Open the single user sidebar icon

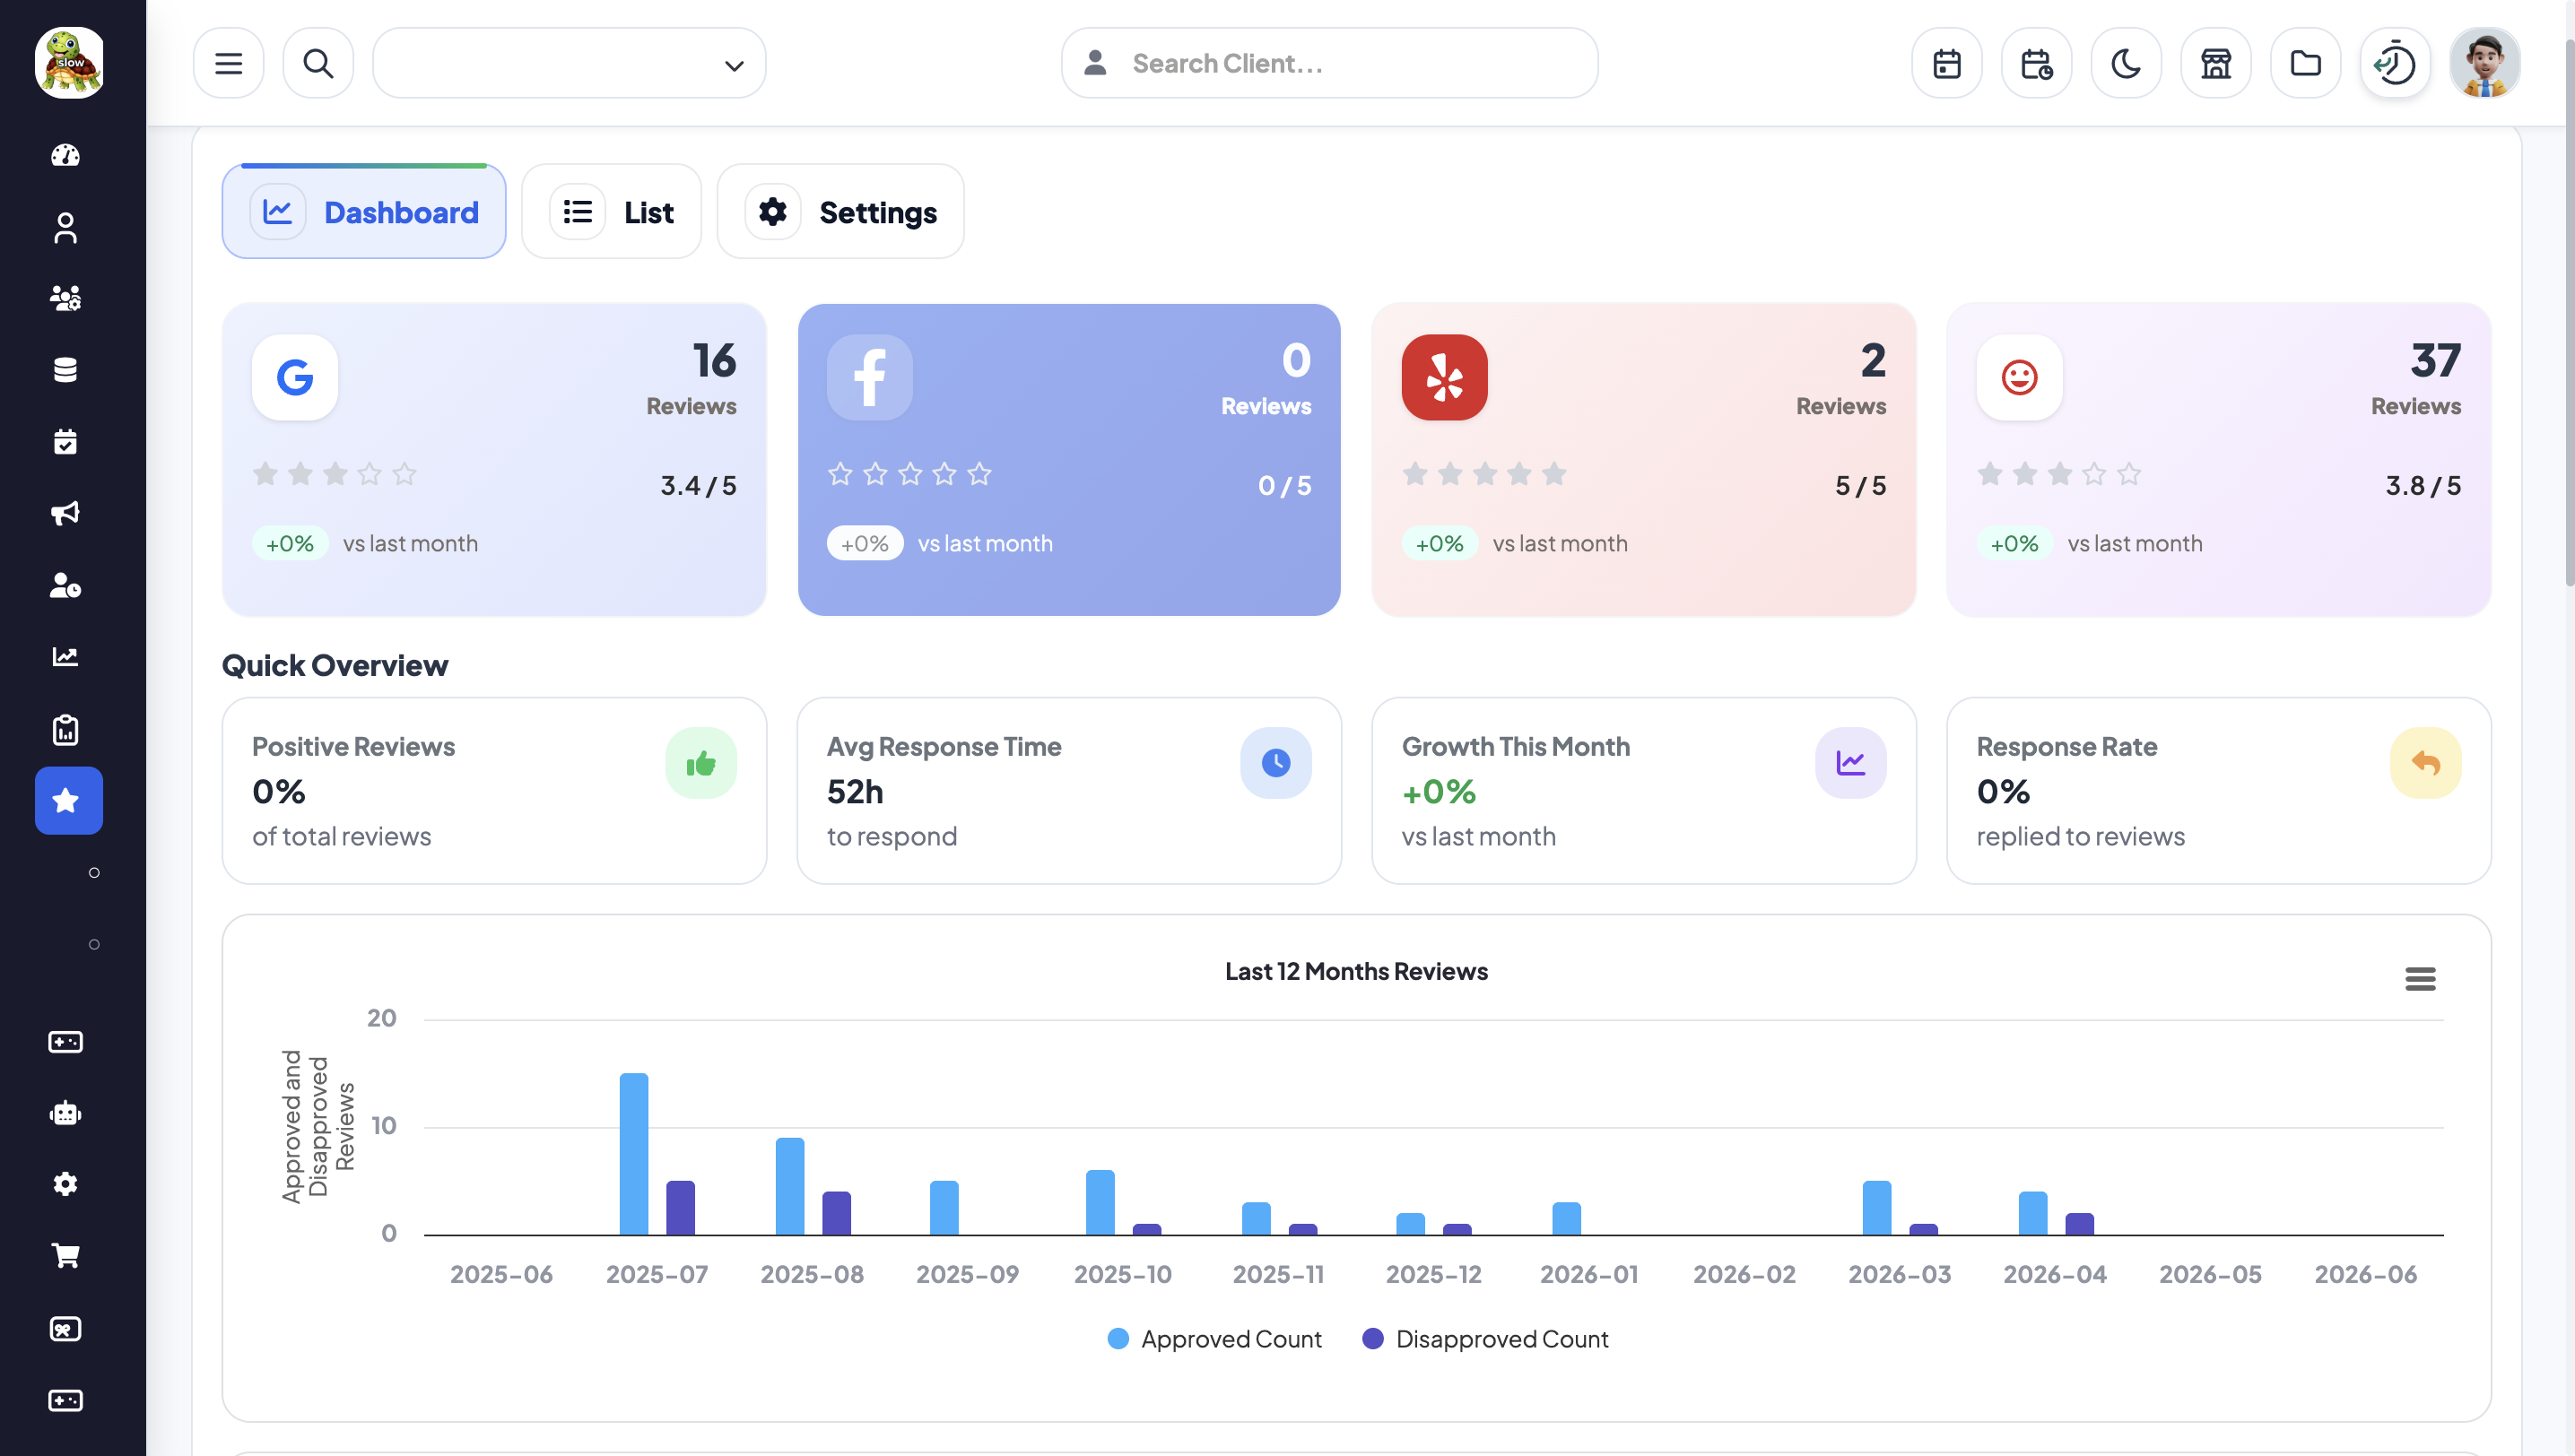click(x=66, y=227)
